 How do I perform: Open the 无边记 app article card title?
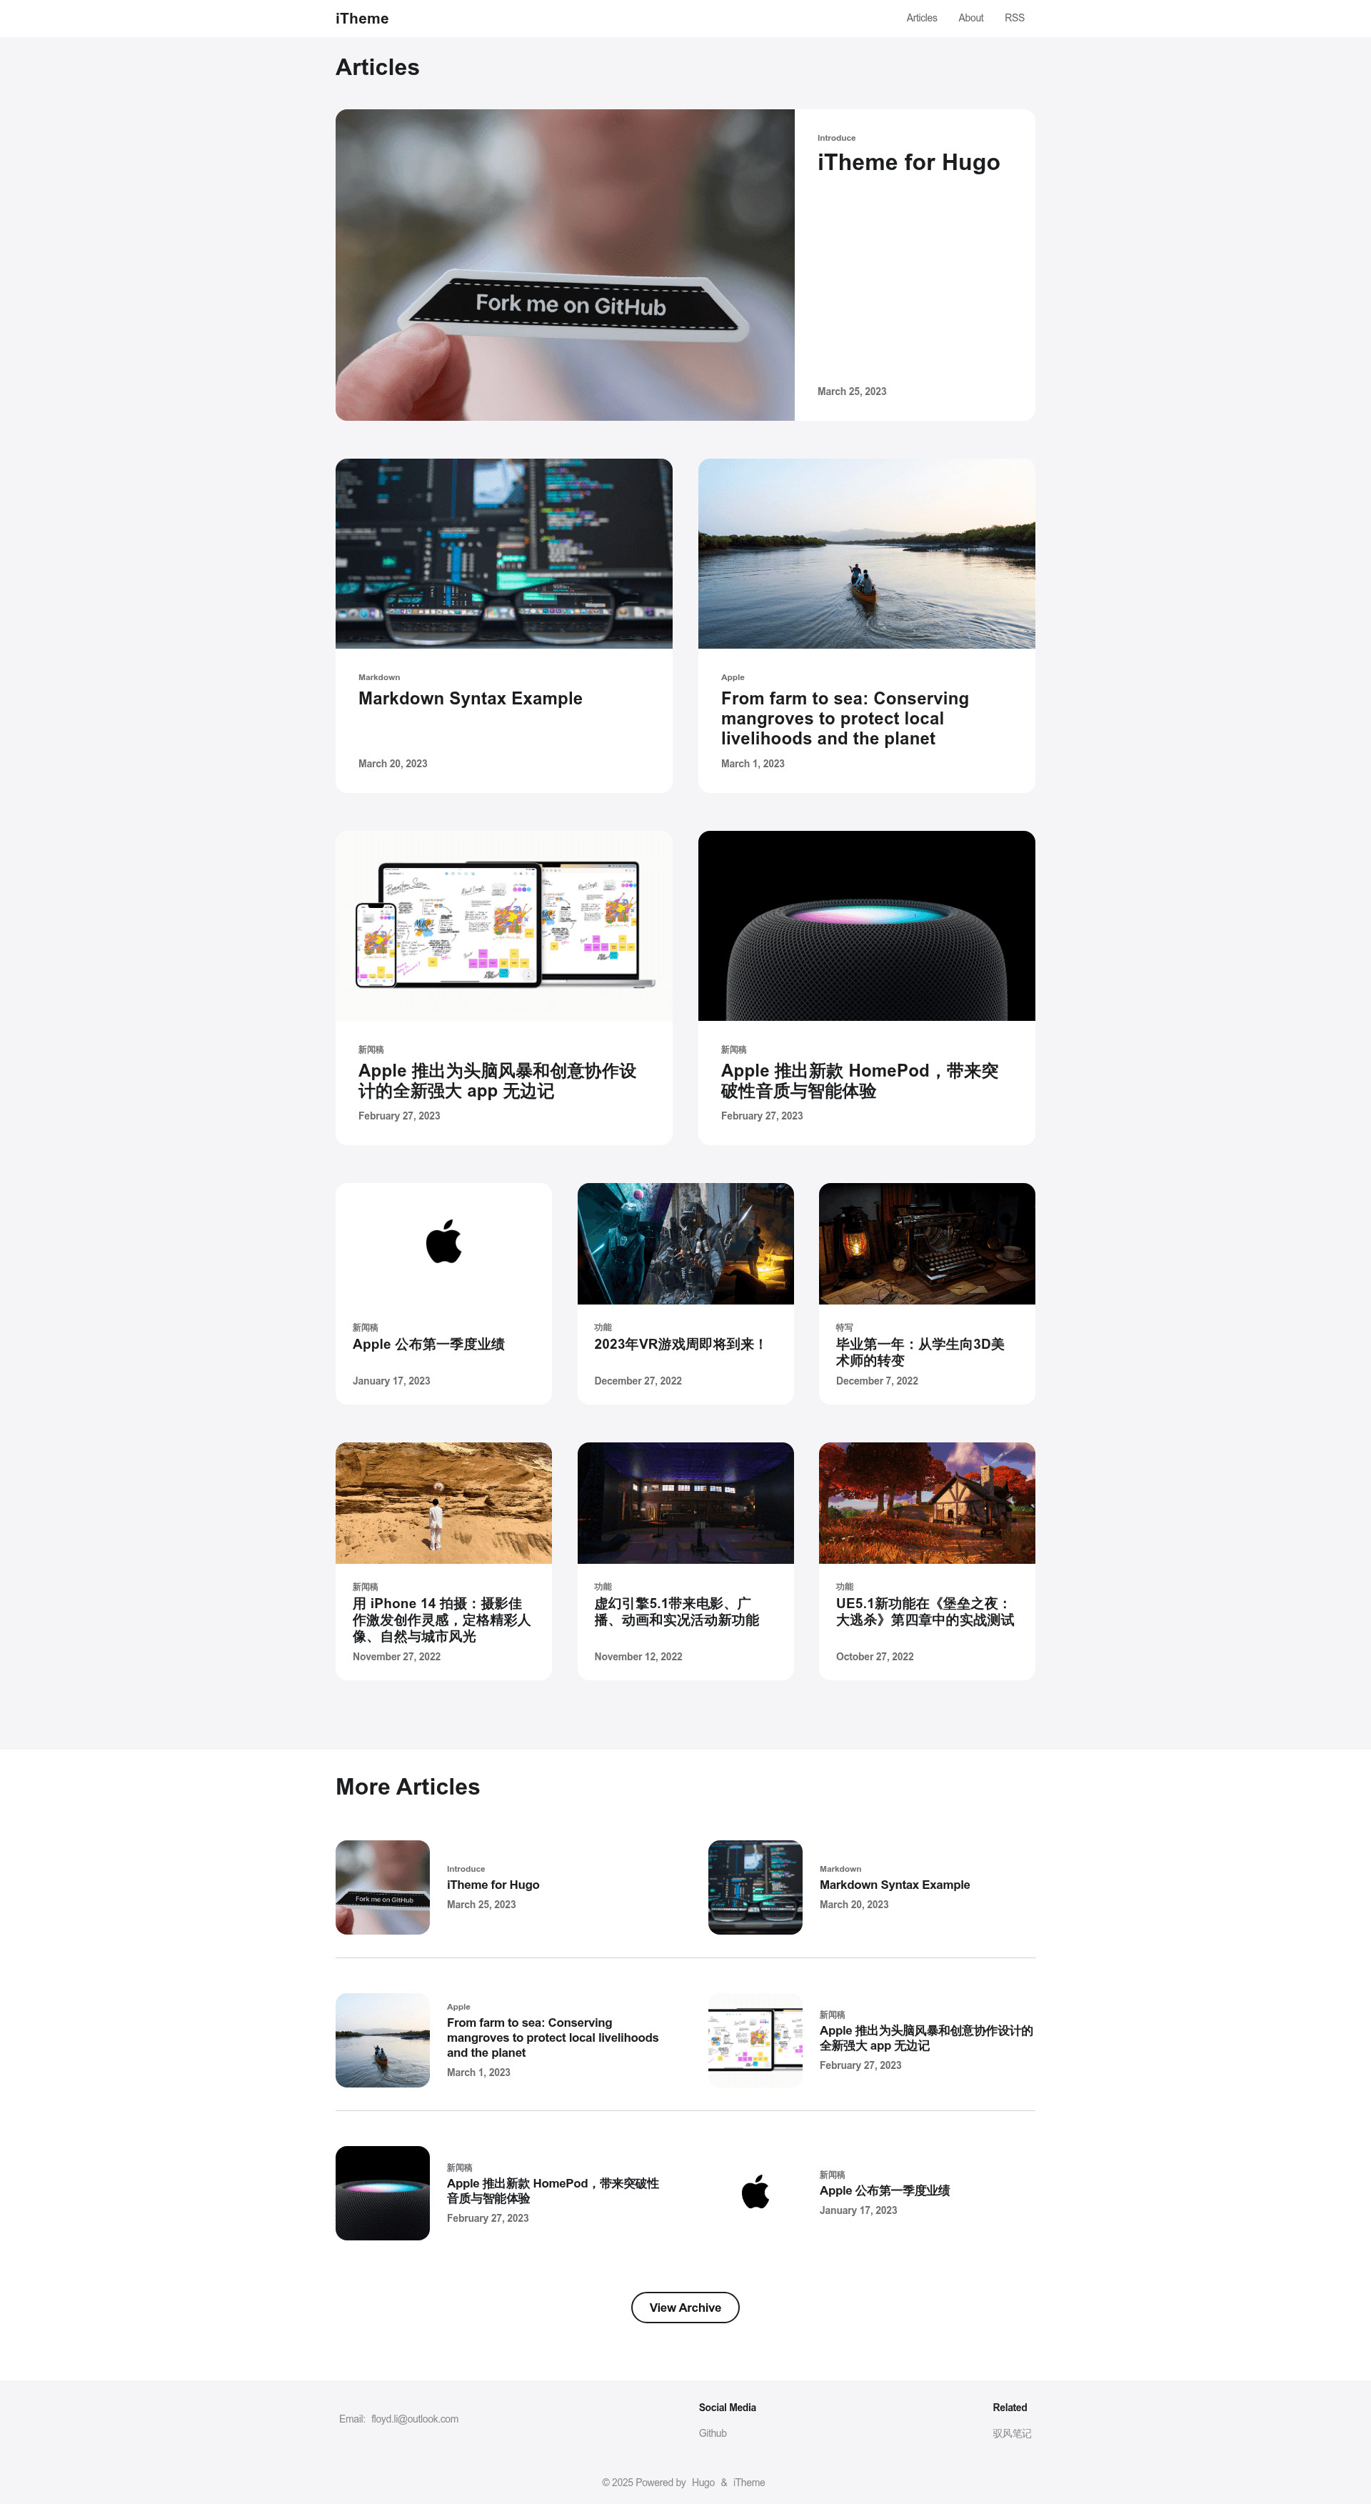(496, 1081)
